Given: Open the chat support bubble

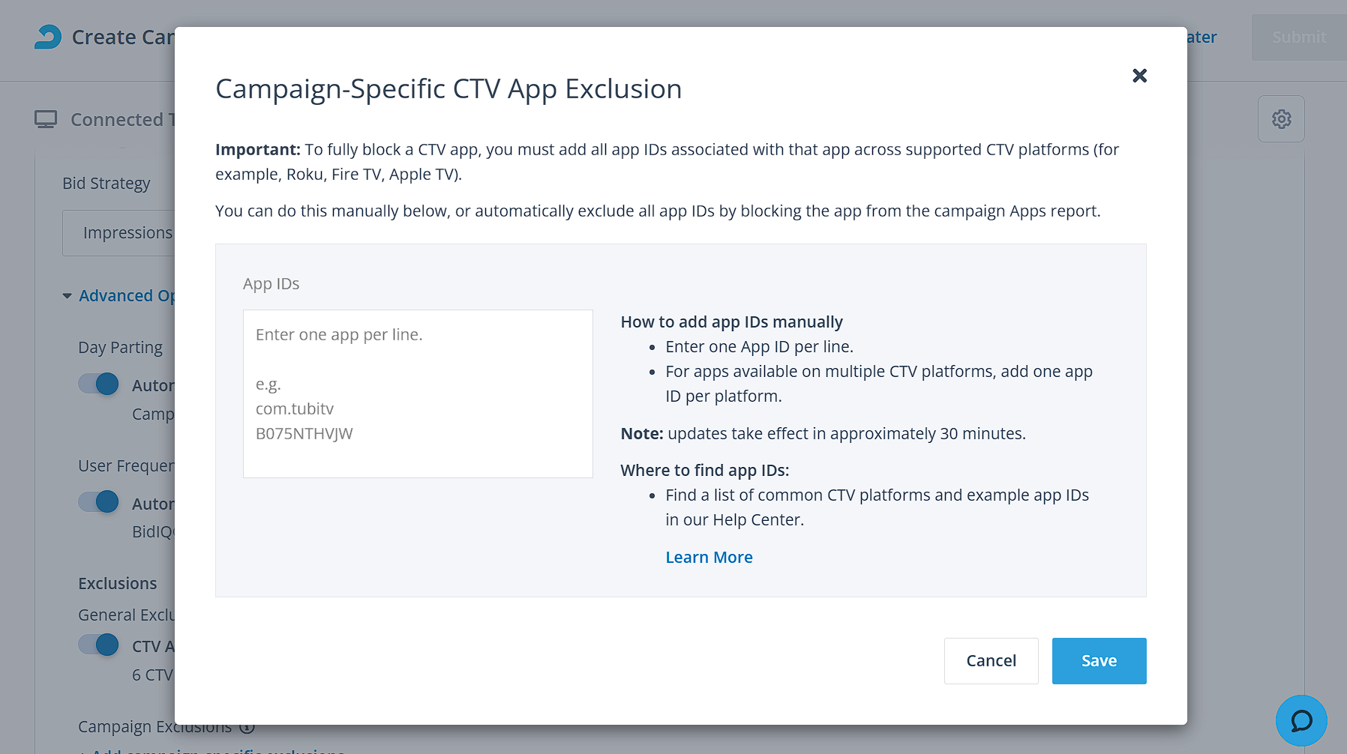Looking at the screenshot, I should (x=1301, y=720).
